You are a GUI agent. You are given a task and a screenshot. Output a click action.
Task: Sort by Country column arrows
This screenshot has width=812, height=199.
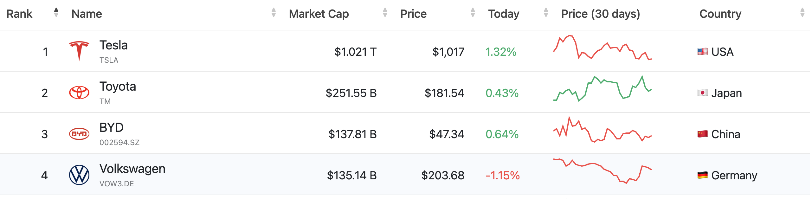[x=802, y=13]
